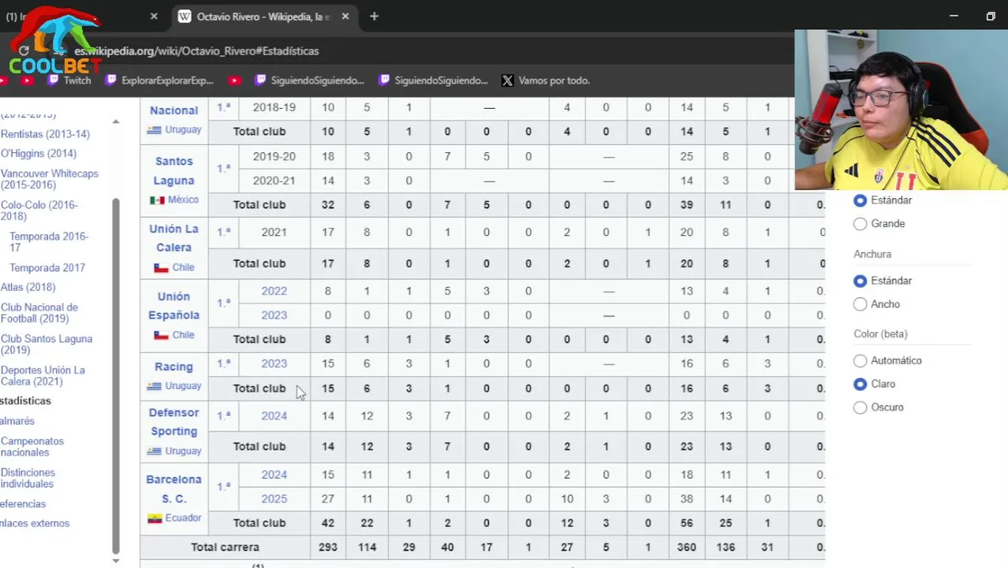The height and width of the screenshot is (568, 1008).
Task: Go to Atlas (2018) in the contents sidebar
Action: coord(28,287)
